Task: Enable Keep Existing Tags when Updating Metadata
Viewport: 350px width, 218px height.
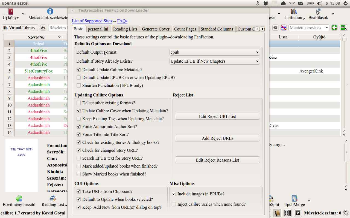Action: [x=79, y=119]
